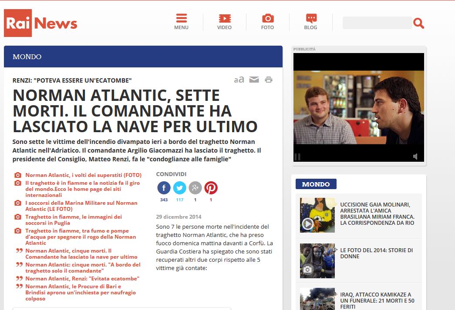Open the FOTO camera icon
Screen dimensions: 455x310
(x=267, y=18)
